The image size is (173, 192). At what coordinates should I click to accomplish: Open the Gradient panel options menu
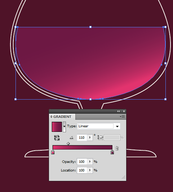click(x=122, y=117)
